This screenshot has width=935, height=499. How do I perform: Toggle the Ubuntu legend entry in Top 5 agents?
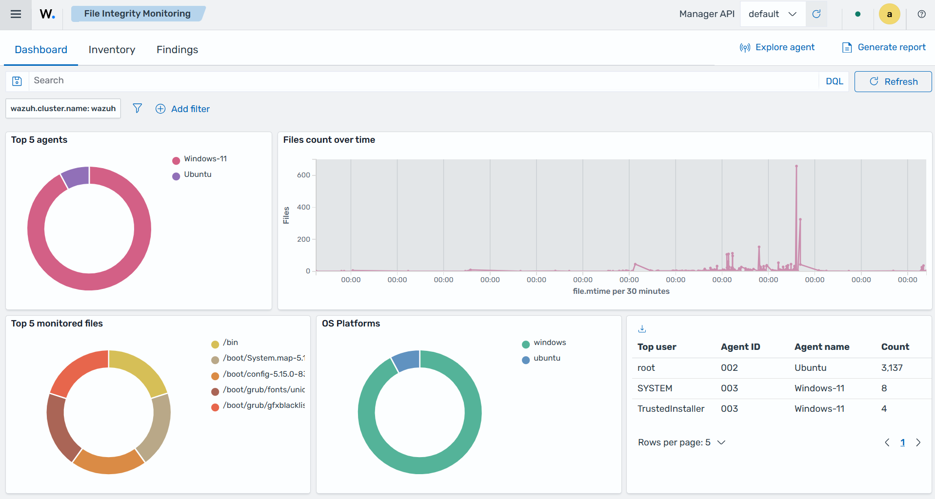point(192,175)
